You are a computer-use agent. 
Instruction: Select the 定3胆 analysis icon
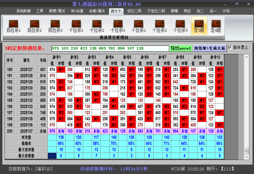click(x=199, y=26)
